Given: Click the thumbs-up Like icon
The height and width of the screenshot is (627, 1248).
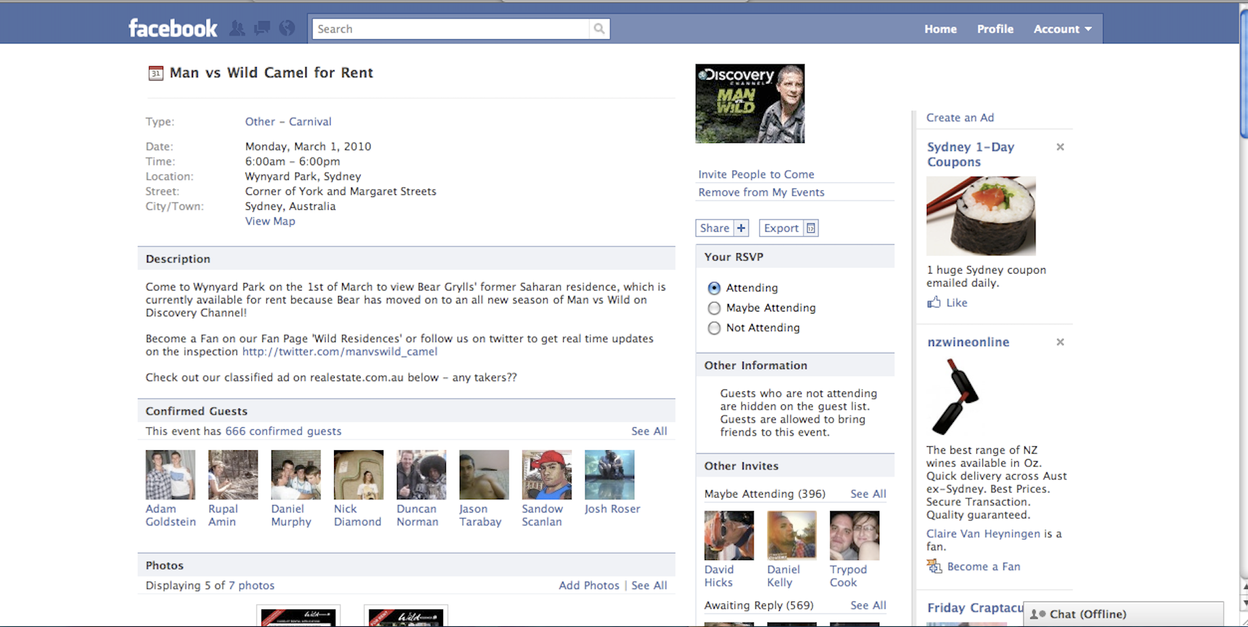Looking at the screenshot, I should 934,302.
